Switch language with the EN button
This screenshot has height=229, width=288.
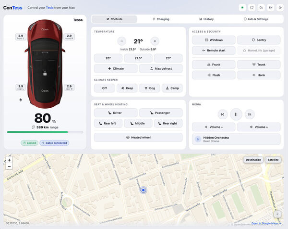coord(271,8)
